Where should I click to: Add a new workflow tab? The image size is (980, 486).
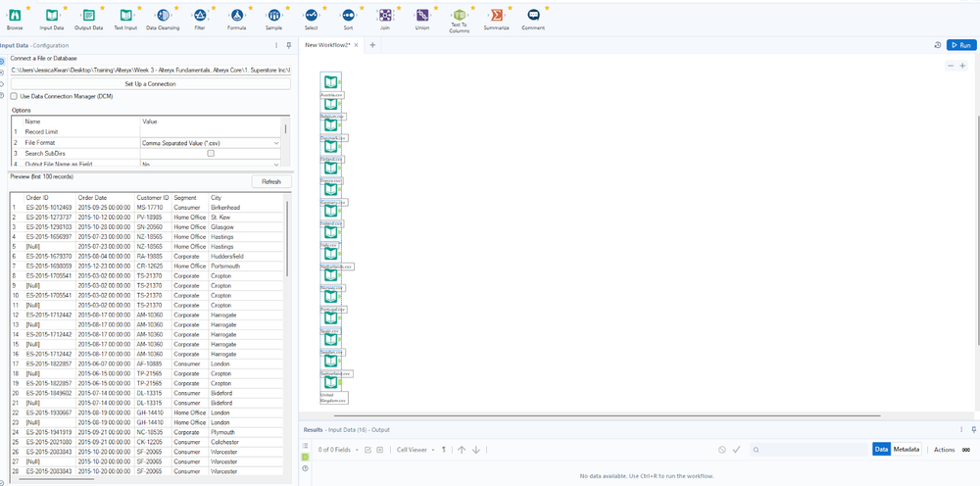click(x=372, y=45)
